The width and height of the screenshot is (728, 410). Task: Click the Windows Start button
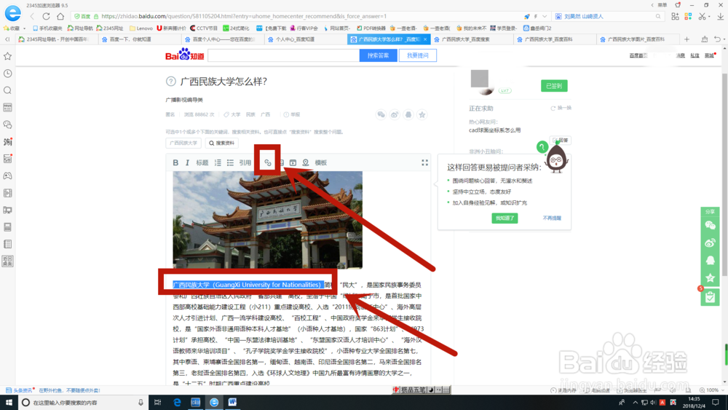[x=9, y=402]
